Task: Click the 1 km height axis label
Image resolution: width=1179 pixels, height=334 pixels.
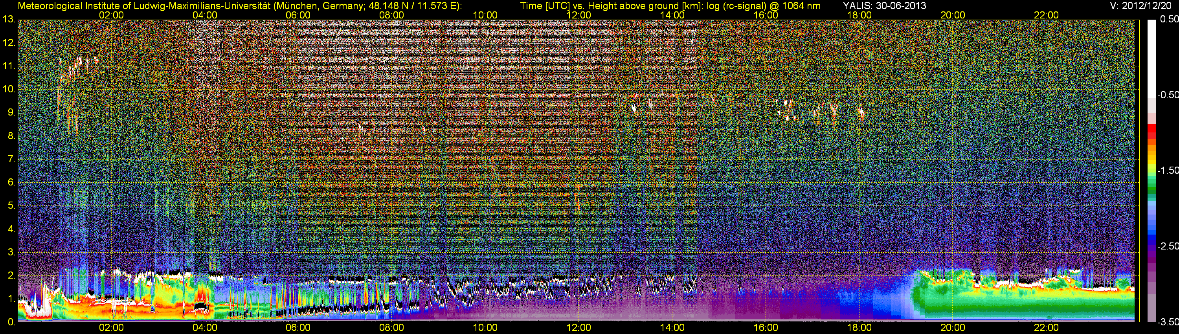Action: (11, 299)
